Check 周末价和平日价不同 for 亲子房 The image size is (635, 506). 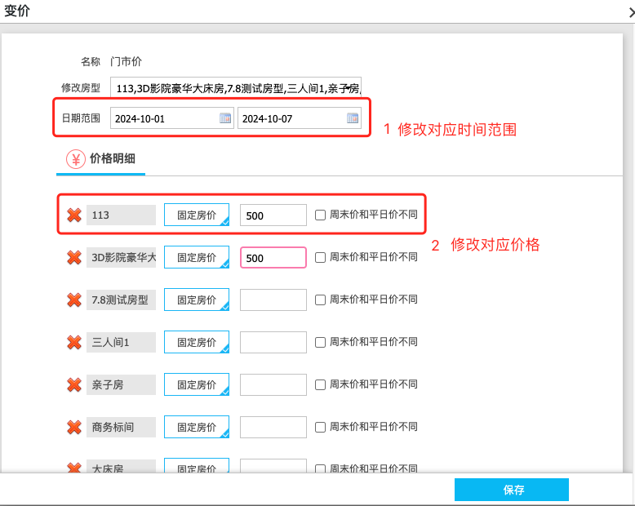point(320,384)
